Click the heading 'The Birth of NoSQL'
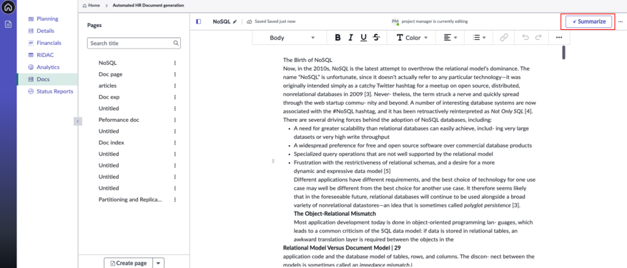This screenshot has height=268, width=627. tap(308, 60)
